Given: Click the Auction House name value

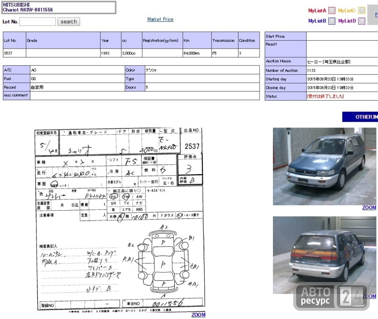Looking at the screenshot, I should point(329,62).
